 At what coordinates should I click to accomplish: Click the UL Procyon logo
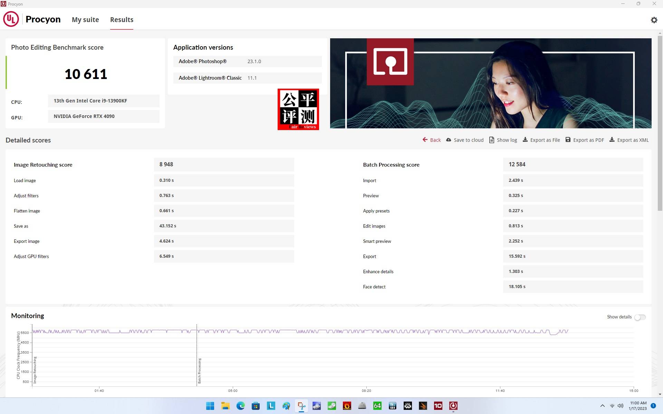click(11, 19)
